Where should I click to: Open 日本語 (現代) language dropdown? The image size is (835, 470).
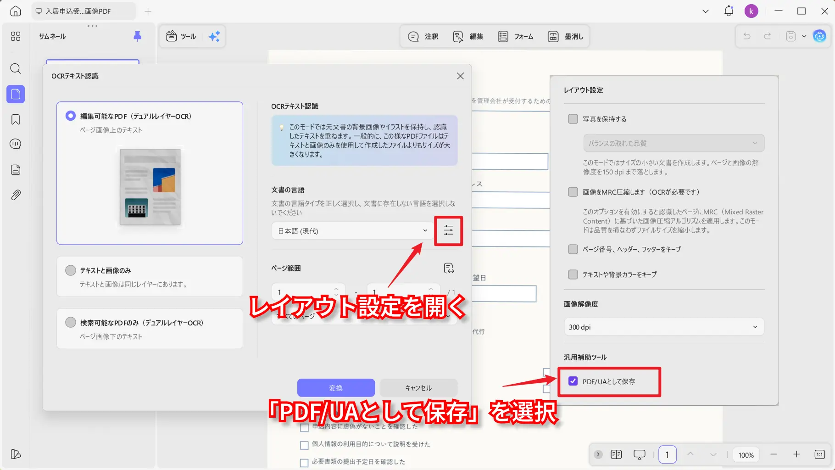click(352, 231)
